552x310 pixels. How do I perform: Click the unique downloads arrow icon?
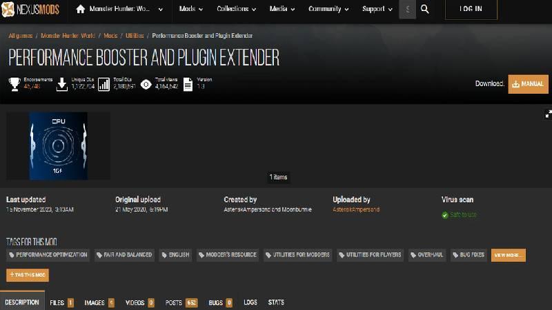click(x=61, y=84)
